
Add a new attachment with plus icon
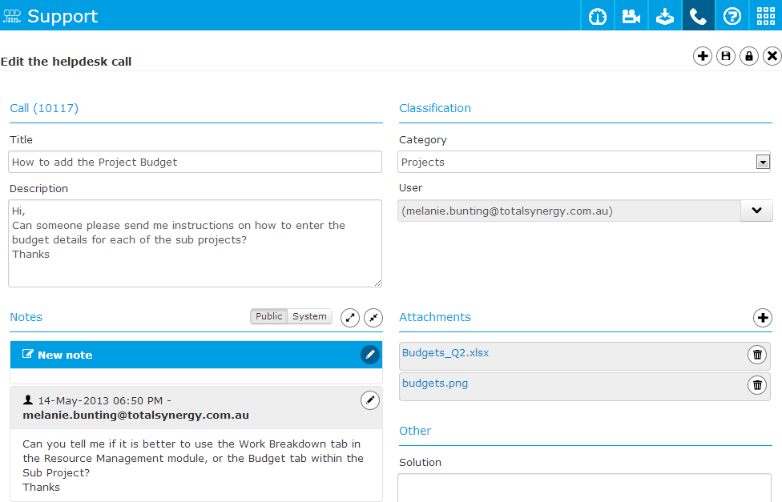[763, 318]
